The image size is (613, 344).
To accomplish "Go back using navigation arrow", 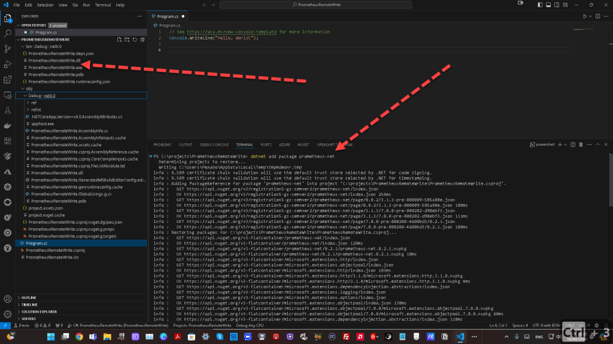I will pyautogui.click(x=205, y=5).
